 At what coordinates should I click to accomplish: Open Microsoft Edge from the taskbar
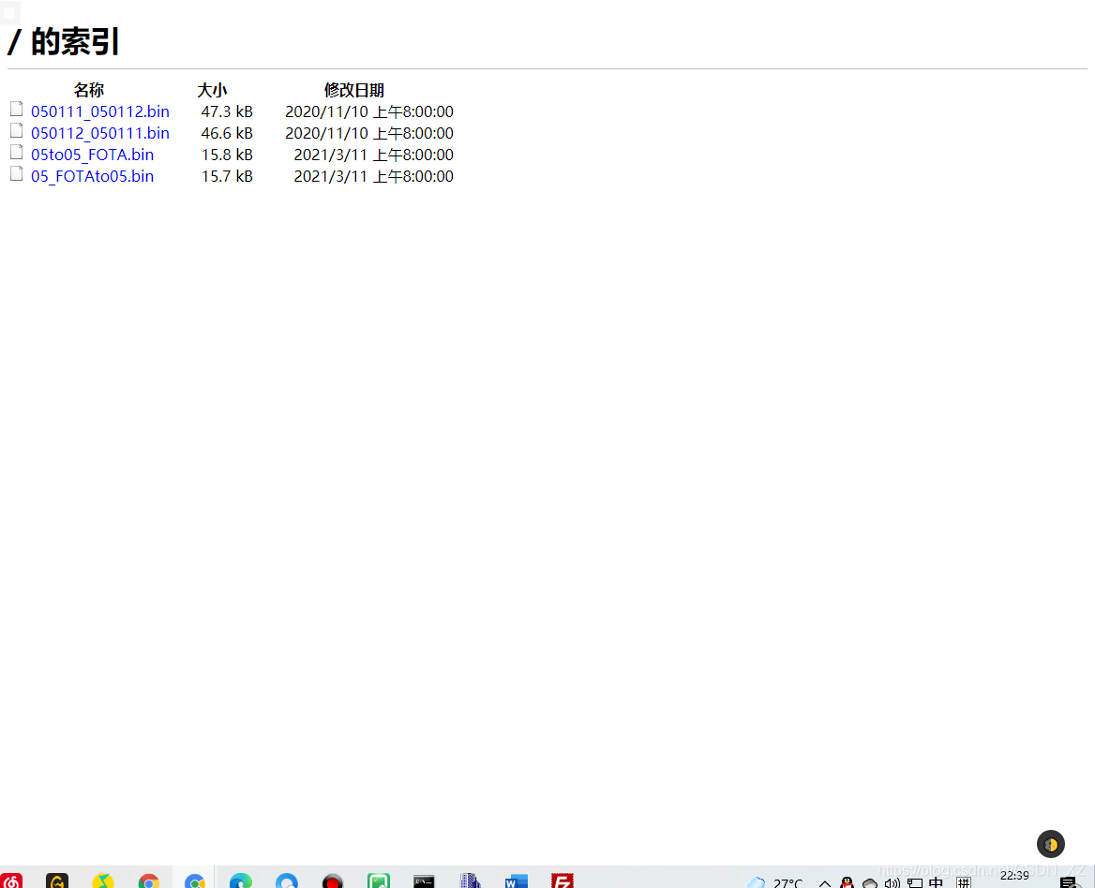[241, 881]
